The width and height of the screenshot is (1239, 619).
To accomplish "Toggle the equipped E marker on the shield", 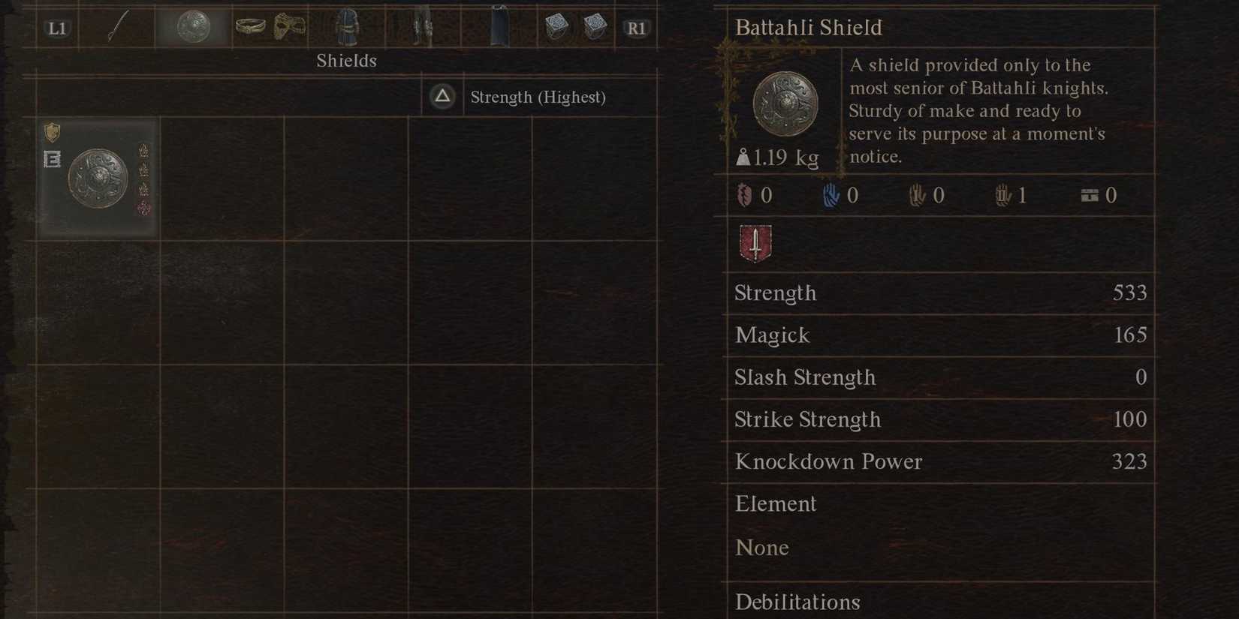I will point(52,159).
